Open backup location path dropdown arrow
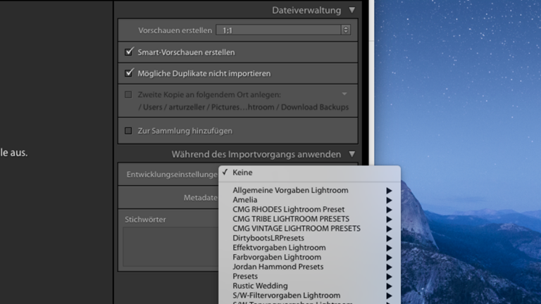 tap(344, 94)
